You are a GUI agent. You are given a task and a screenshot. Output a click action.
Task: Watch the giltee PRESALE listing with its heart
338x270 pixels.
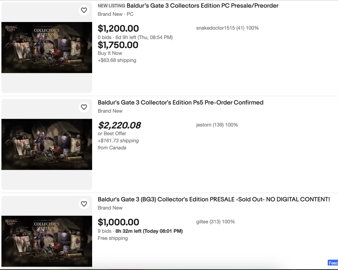pyautogui.click(x=84, y=204)
